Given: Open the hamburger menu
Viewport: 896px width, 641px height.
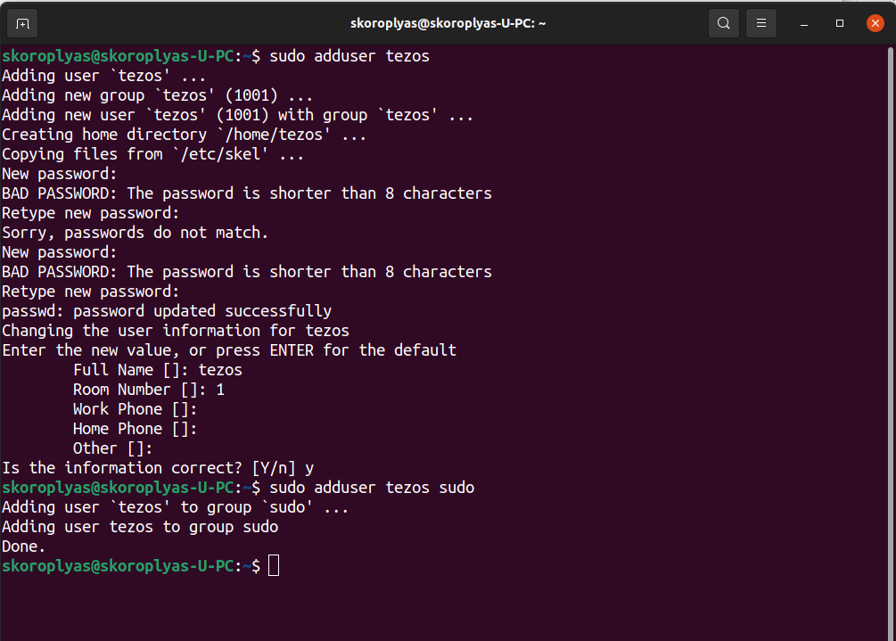Looking at the screenshot, I should (760, 23).
